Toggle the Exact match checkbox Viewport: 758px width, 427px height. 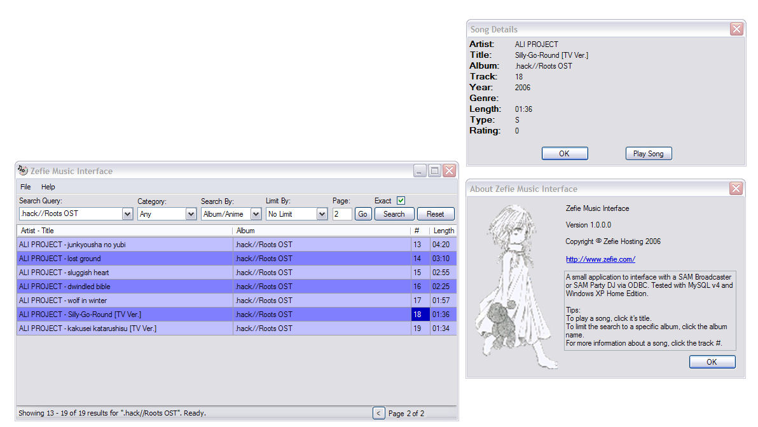(401, 200)
